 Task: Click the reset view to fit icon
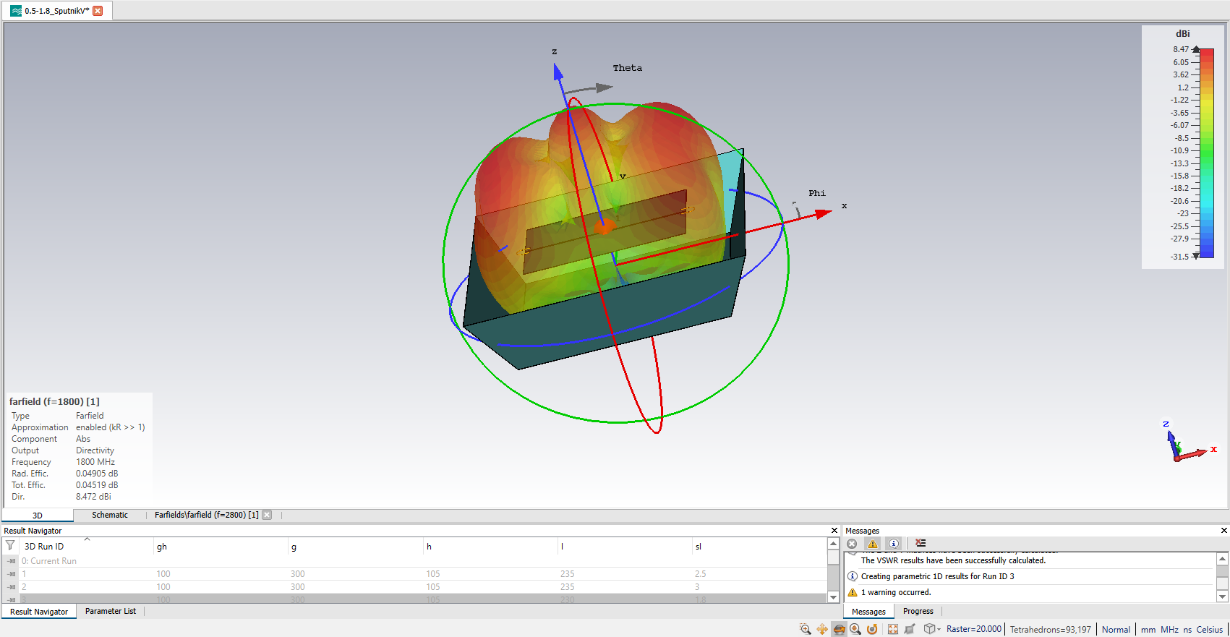893,629
